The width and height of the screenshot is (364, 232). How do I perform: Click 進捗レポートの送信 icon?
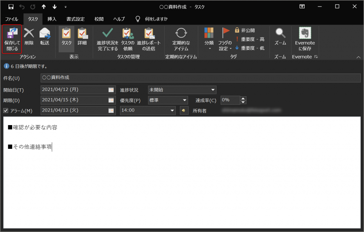click(x=149, y=33)
